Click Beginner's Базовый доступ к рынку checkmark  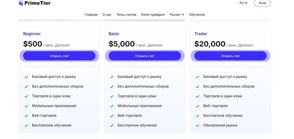[x=26, y=77]
